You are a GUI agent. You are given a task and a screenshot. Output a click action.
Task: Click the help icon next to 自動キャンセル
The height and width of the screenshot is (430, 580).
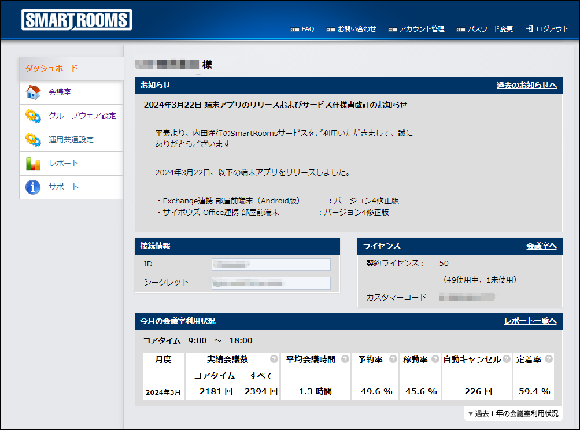point(506,359)
